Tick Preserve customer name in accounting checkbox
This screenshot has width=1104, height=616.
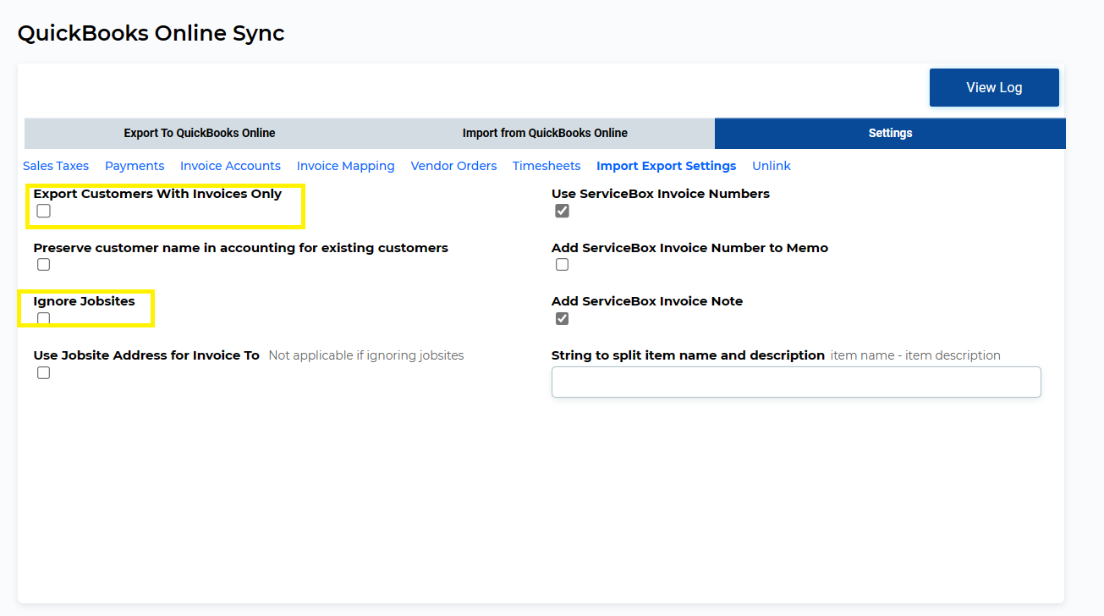pyautogui.click(x=44, y=265)
